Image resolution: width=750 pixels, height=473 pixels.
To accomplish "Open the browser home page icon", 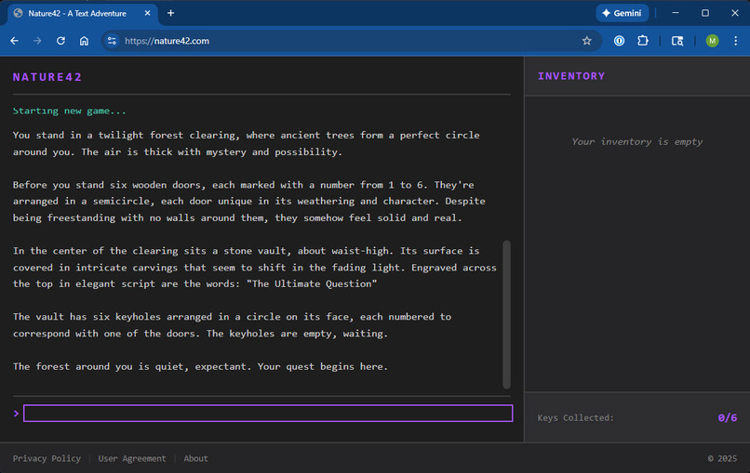I will (84, 41).
